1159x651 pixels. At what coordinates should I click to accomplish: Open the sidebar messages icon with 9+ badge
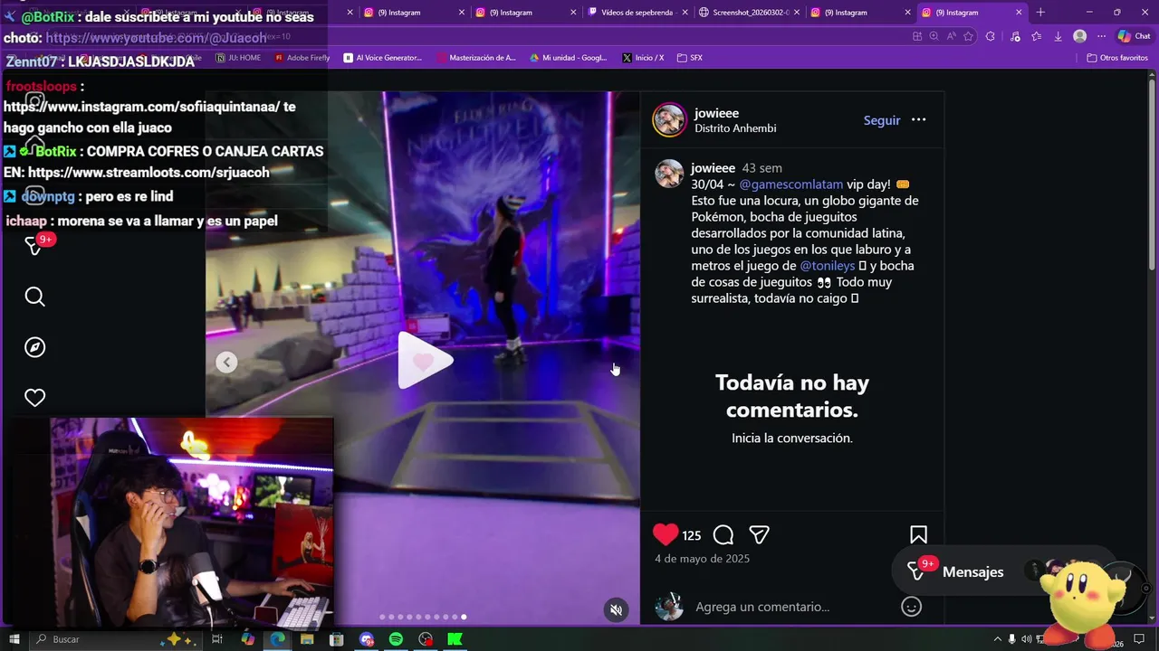click(36, 244)
